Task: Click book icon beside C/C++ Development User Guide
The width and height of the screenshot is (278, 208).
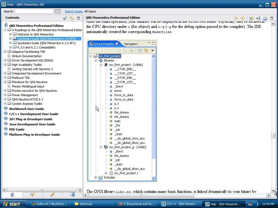Action: coord(6,113)
